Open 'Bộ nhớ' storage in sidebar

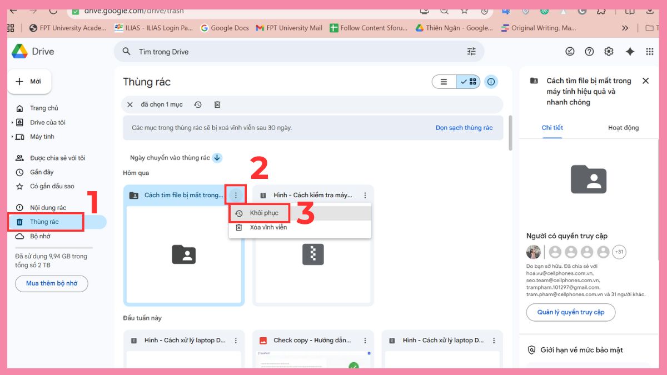pos(40,236)
